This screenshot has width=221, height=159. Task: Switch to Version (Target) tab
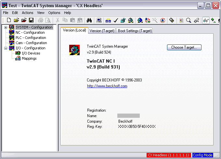pos(102,31)
